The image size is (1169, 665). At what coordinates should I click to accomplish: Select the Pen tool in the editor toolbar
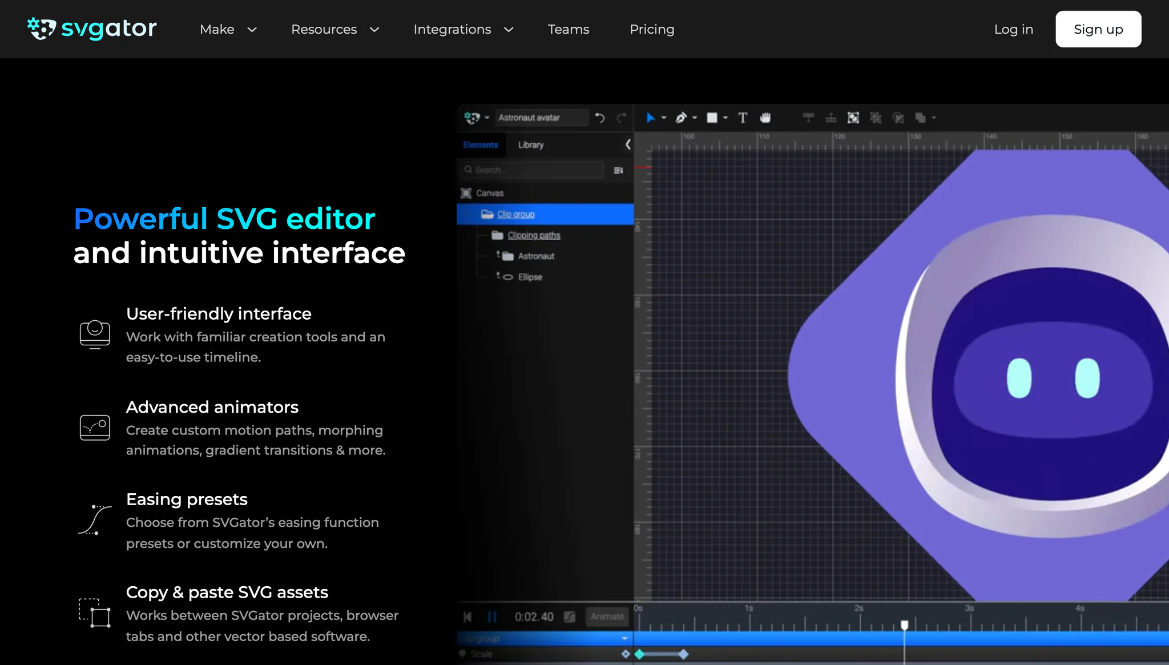point(681,118)
